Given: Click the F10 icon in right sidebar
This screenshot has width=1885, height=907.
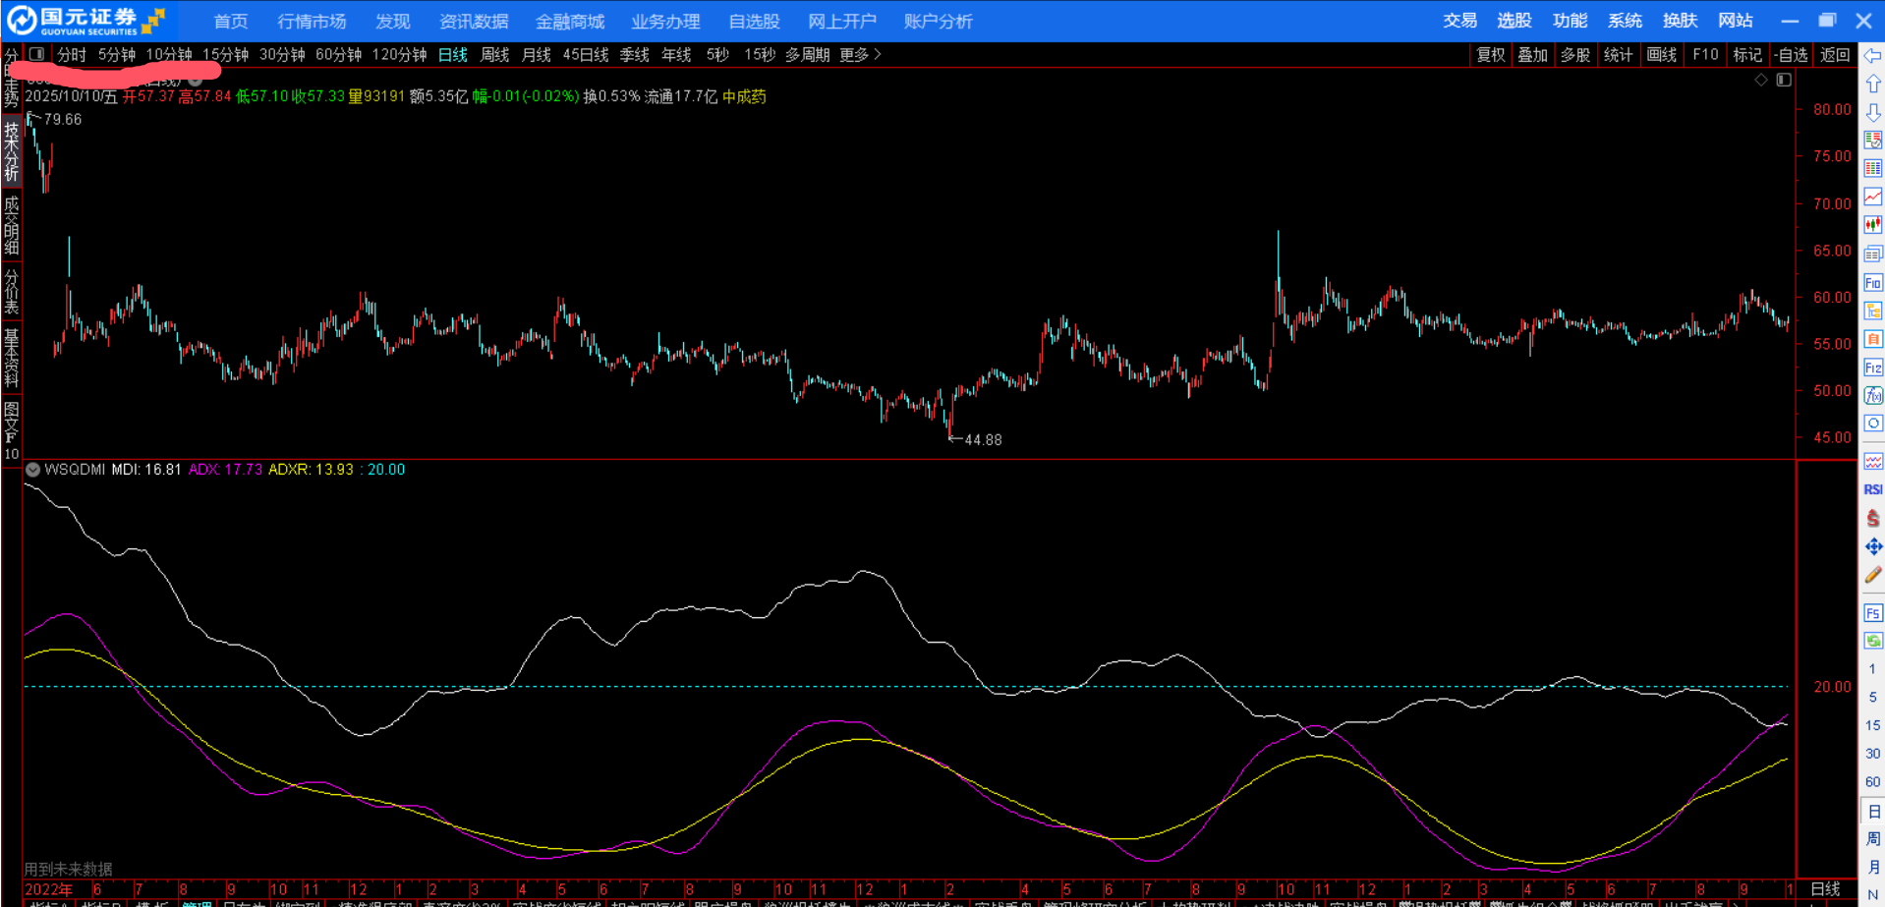Looking at the screenshot, I should point(1873,283).
